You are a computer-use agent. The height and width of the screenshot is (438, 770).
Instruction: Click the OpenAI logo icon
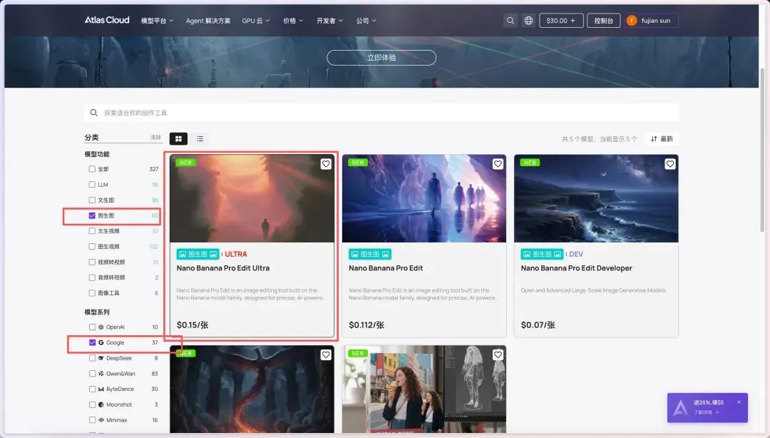point(101,327)
